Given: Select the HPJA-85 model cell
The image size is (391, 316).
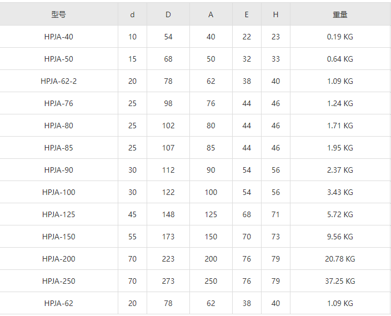Looking at the screenshot, I should [x=59, y=148].
